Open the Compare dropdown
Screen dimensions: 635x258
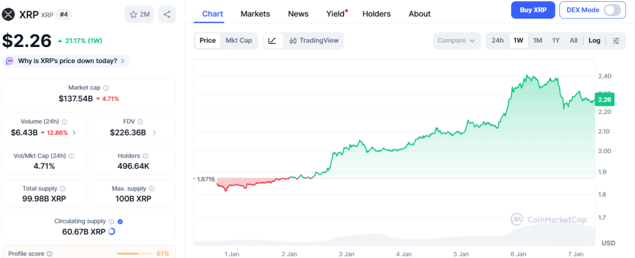456,41
